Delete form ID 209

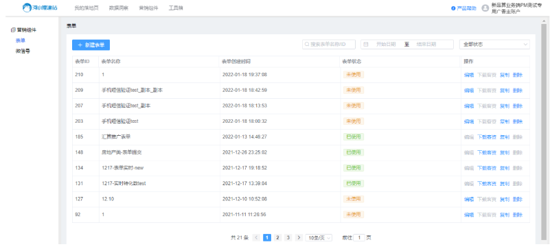[x=517, y=91]
